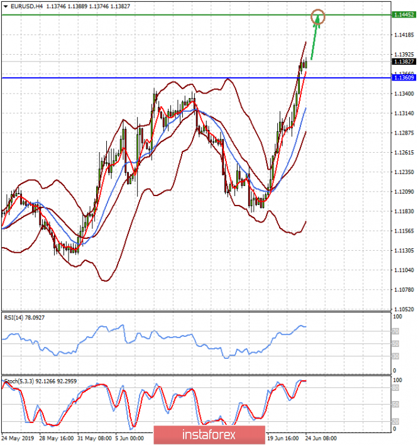The image size is (418, 445).
Task: Click the 1.13400 price axis label
Action: pyautogui.click(x=403, y=94)
